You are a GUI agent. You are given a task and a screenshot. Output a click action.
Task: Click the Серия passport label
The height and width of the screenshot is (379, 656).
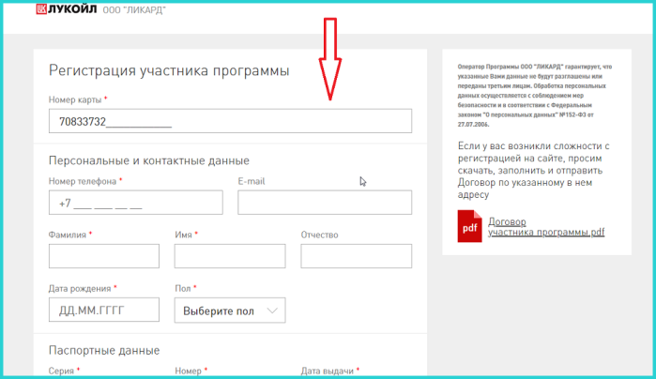point(62,371)
